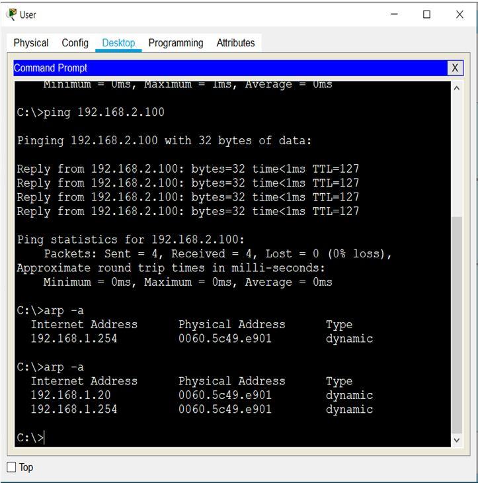This screenshot has width=478, height=483.
Task: Click the scrollbar up arrow
Action: (457, 89)
